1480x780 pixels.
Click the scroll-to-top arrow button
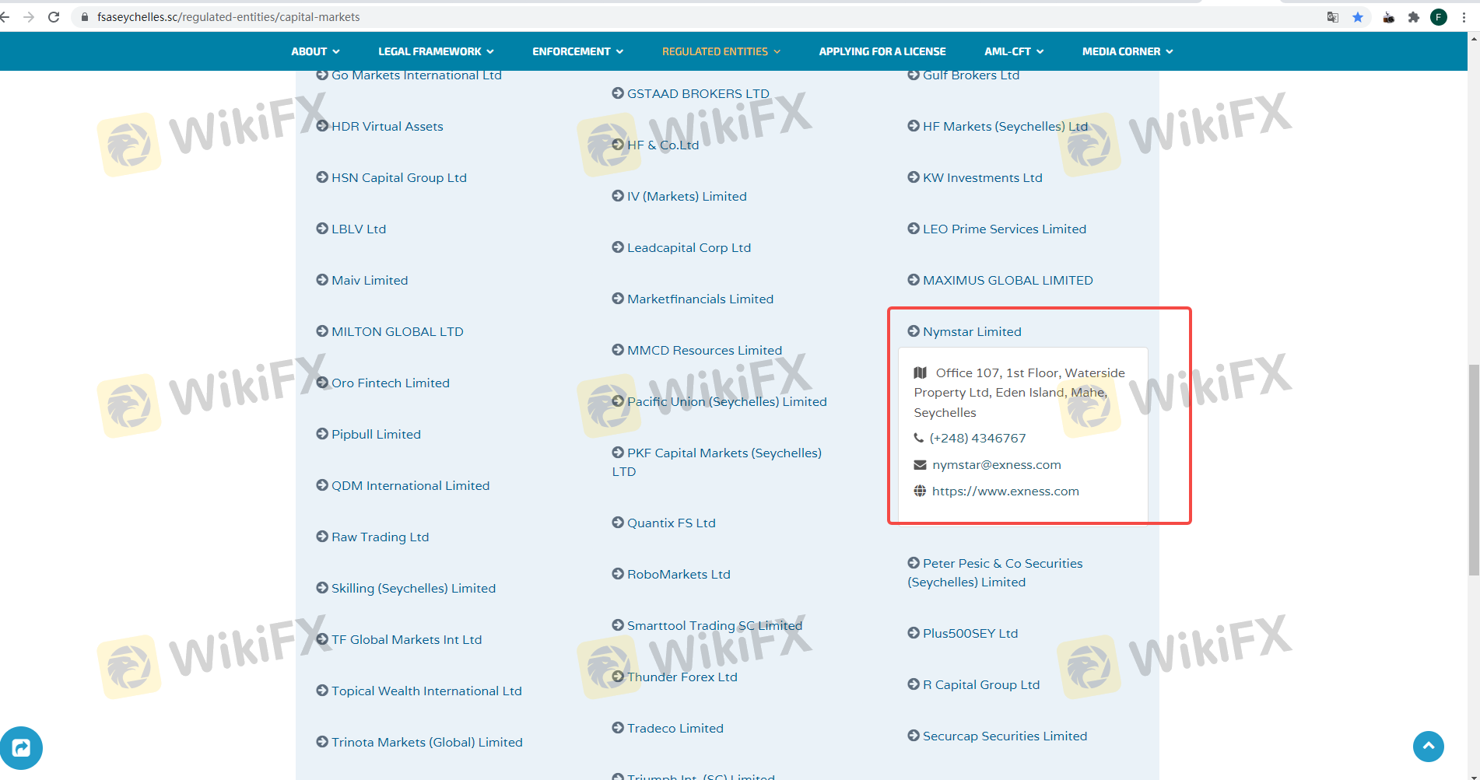click(1428, 747)
